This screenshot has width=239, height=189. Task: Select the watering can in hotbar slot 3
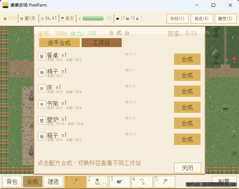[120, 182]
